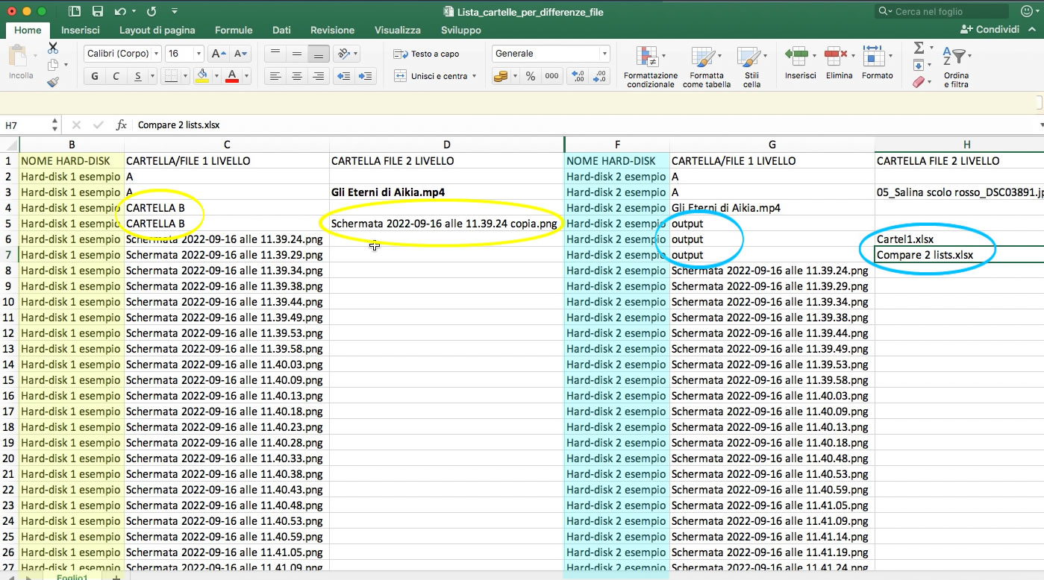Open Formattazione condizionale
1044x580 pixels.
tap(651, 66)
